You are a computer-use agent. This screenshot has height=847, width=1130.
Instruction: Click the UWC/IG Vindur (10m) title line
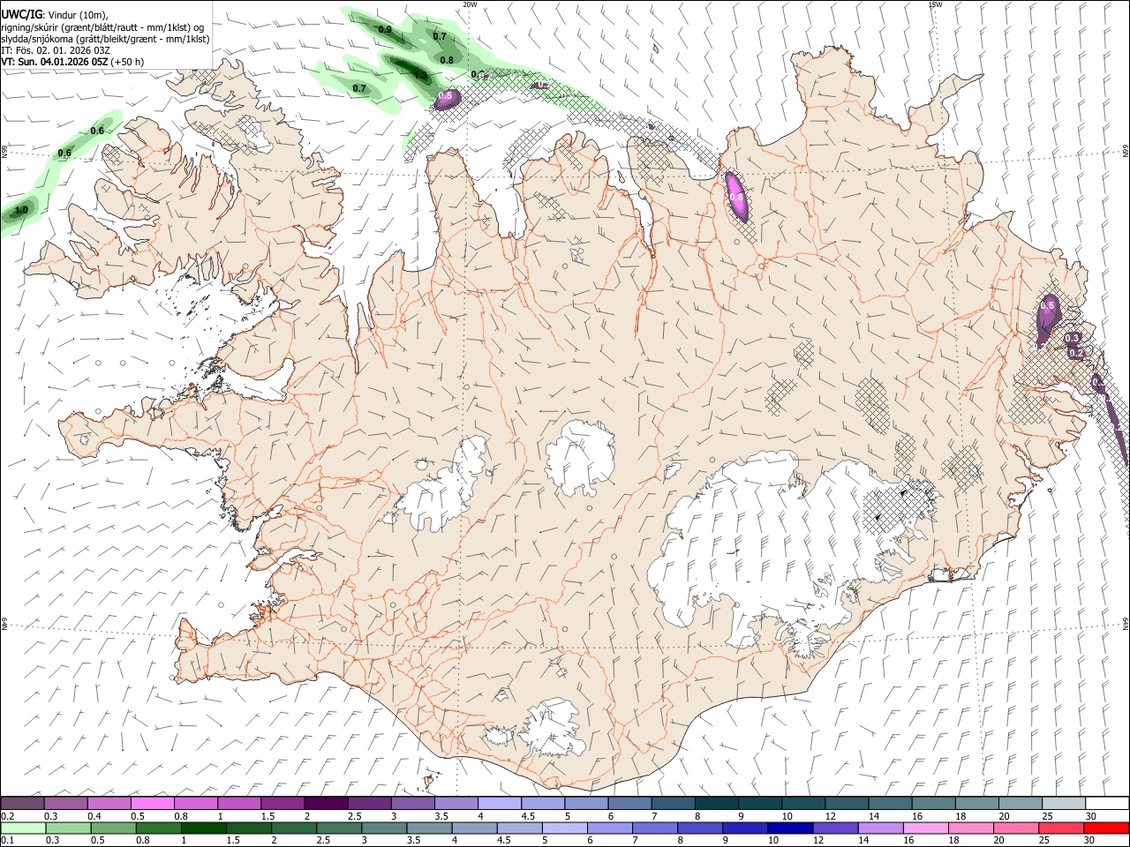click(x=55, y=15)
